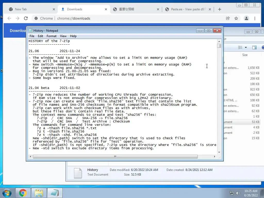
Task: Close the History Notepad window
Action: coord(217,31)
